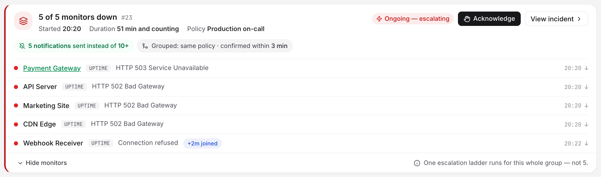Click the down arrow on Webhook Receiver row
This screenshot has width=601, height=177.
[x=586, y=143]
